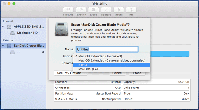Click the Erase toolbar icon
This screenshot has width=199, height=110.
pyautogui.click(x=93, y=10)
